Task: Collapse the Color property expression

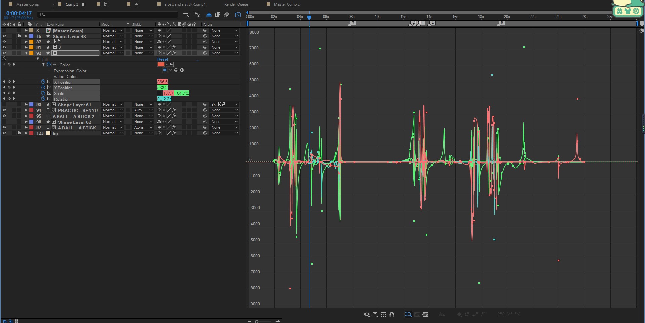Action: 43,64
